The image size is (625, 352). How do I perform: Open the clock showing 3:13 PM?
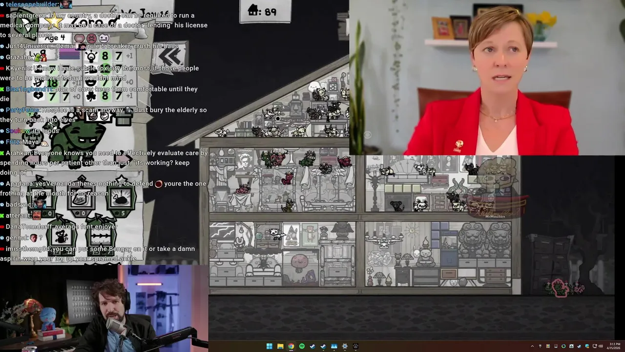(x=614, y=346)
